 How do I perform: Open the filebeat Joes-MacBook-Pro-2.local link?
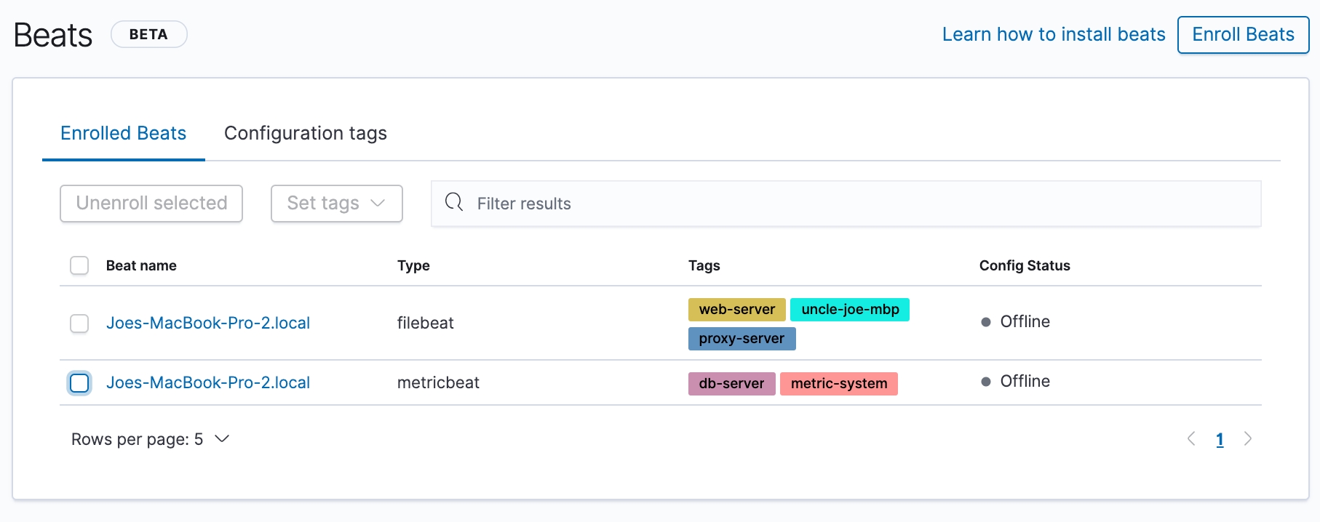(208, 323)
